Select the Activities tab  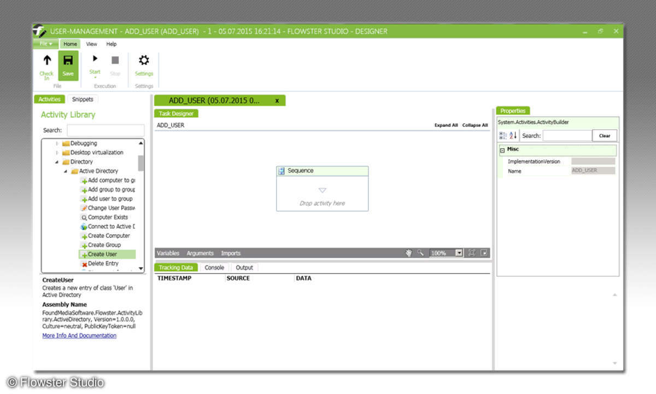click(x=50, y=99)
